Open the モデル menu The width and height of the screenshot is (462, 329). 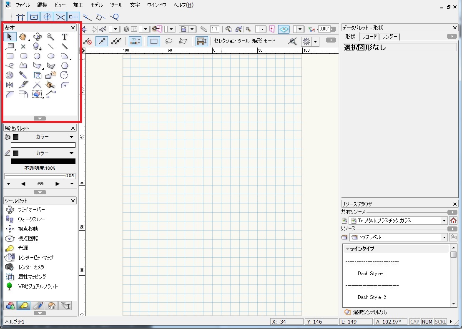(97, 5)
